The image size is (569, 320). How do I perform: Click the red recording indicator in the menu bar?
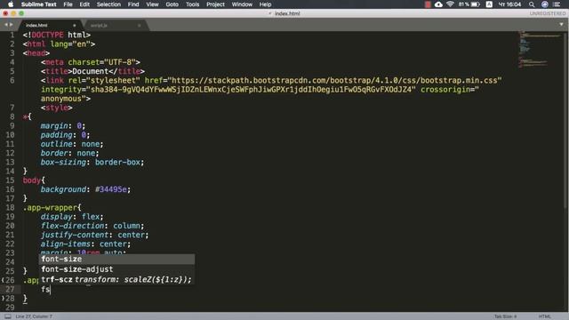pos(428,4)
